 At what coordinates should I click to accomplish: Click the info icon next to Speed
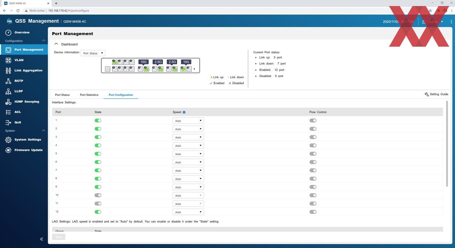pyautogui.click(x=184, y=112)
